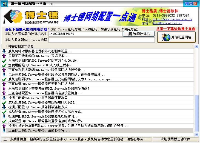The image size is (200, 143).
Task: Maximize the 博士德网络配置一点通 window
Action: pos(191,4)
